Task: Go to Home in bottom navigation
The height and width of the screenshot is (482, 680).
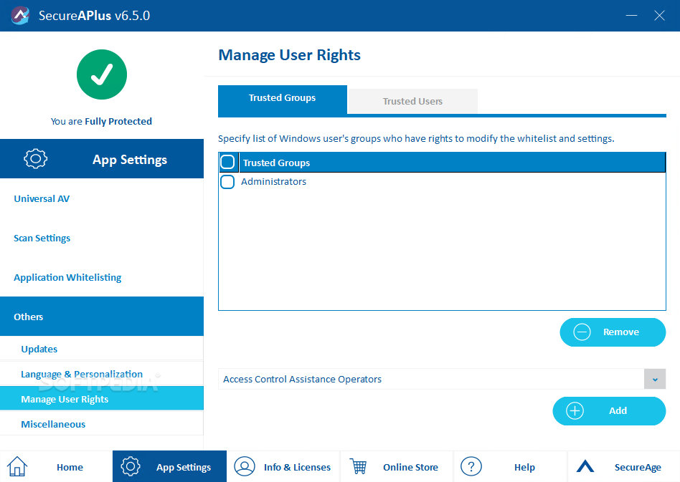Action: 57,466
